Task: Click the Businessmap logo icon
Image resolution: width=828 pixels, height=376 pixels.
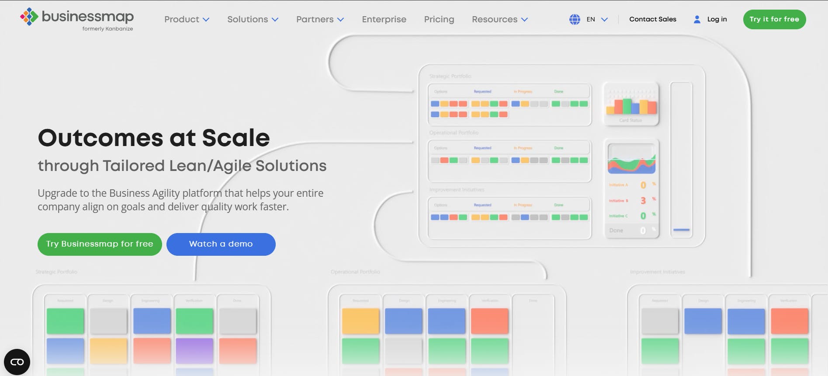Action: click(29, 17)
